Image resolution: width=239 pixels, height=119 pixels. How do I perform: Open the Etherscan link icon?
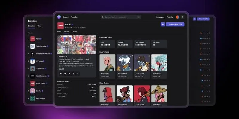[x=61, y=73]
